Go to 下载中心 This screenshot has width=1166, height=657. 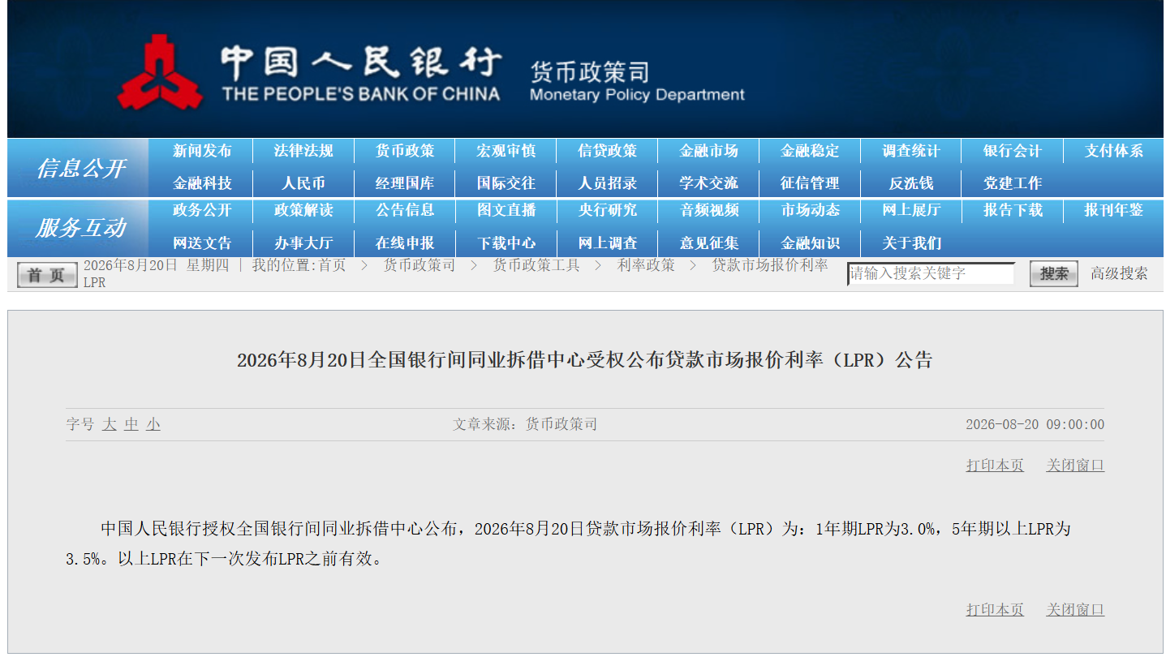(506, 243)
